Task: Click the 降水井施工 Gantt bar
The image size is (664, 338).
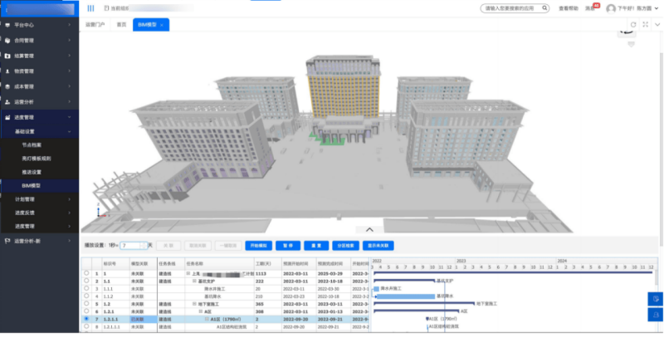Action: [x=376, y=288]
